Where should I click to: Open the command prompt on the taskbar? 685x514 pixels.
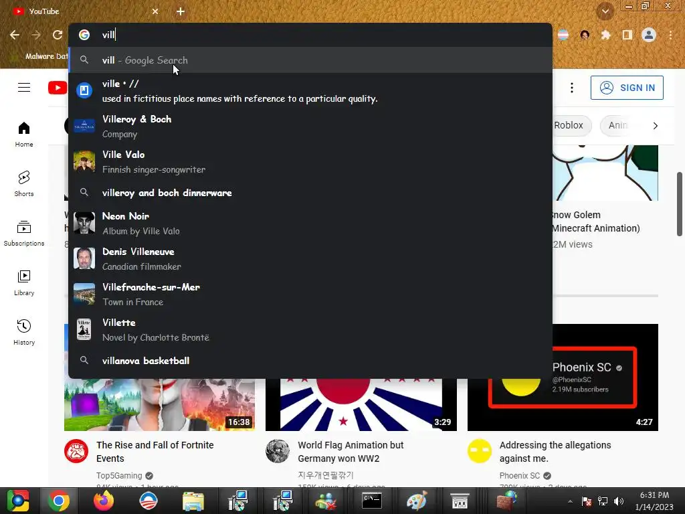(x=372, y=501)
